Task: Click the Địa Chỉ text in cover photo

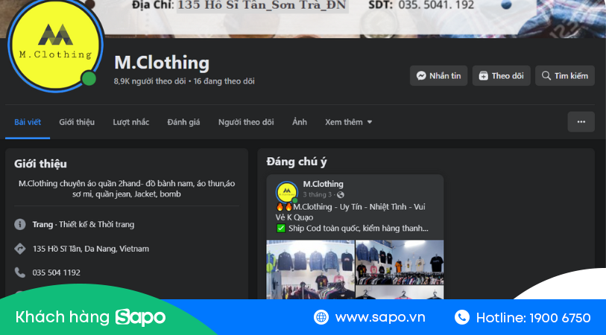Action: click(x=154, y=5)
